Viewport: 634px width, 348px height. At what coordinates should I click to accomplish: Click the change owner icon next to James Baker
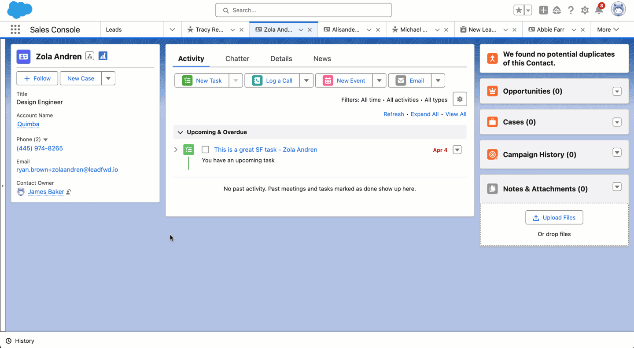(69, 192)
